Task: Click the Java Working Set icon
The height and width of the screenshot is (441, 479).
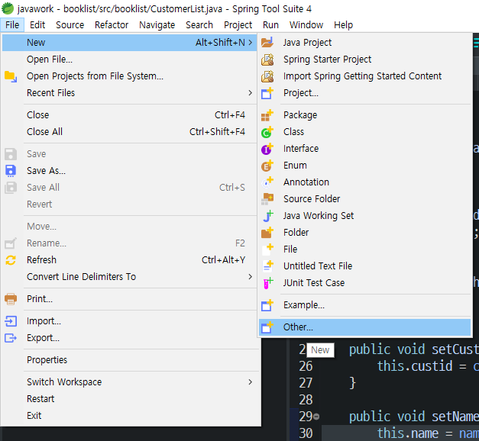Action: 267,216
